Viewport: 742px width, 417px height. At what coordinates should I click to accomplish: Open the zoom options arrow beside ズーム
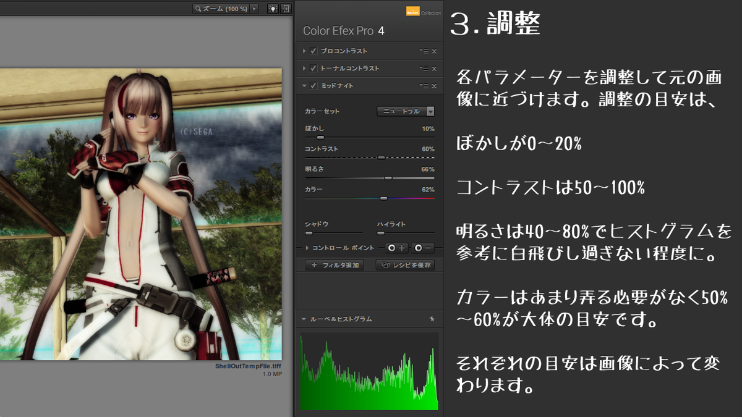click(254, 9)
